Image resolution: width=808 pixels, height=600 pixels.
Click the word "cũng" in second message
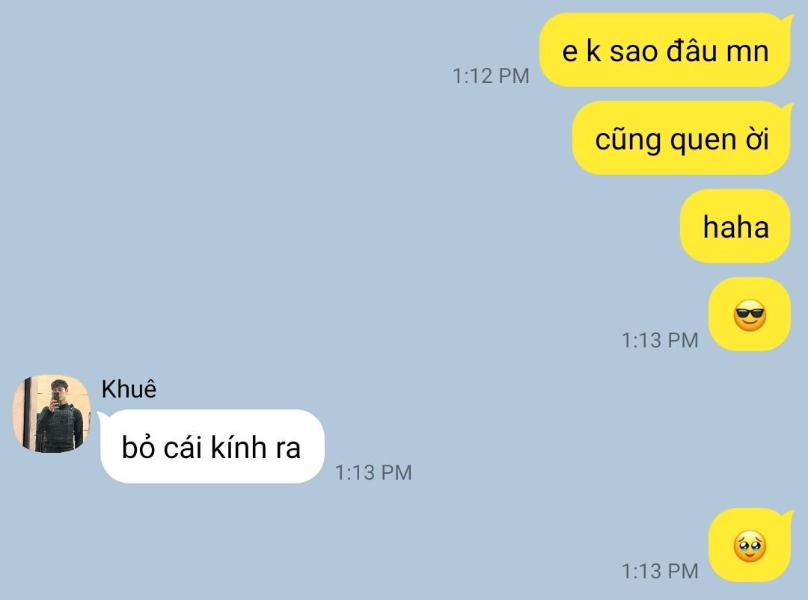pos(628,140)
